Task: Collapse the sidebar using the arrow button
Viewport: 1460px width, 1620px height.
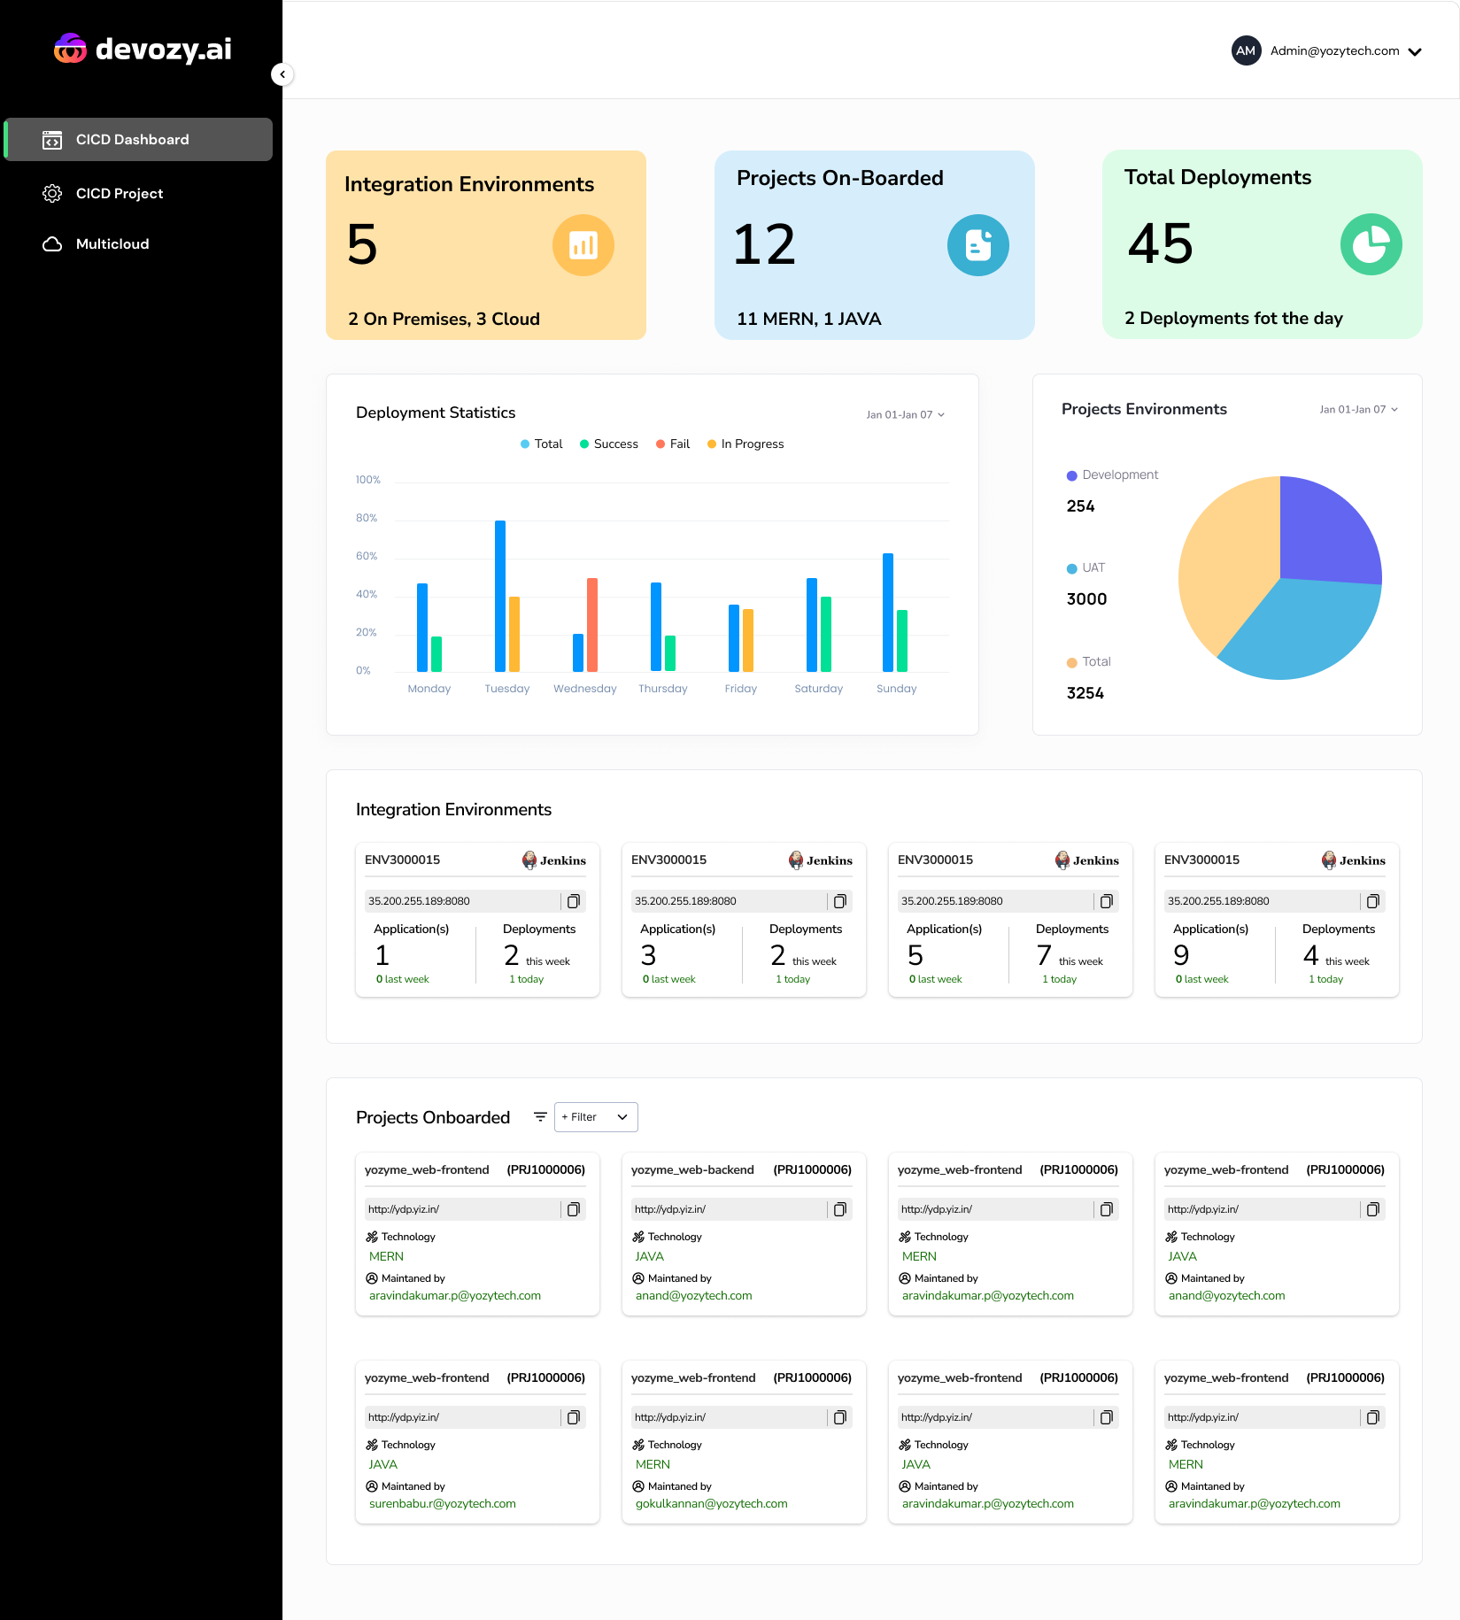Action: (x=282, y=74)
